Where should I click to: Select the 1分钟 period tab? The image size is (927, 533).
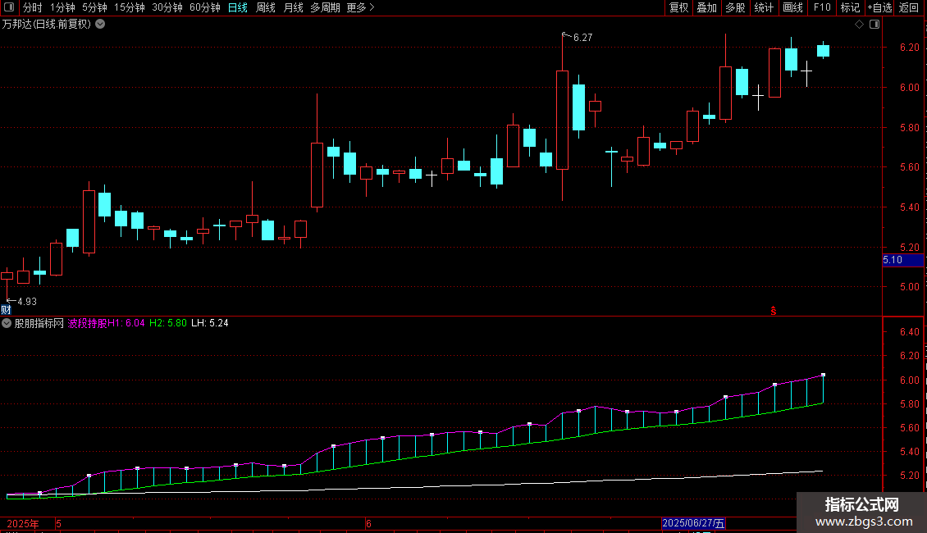[x=62, y=7]
